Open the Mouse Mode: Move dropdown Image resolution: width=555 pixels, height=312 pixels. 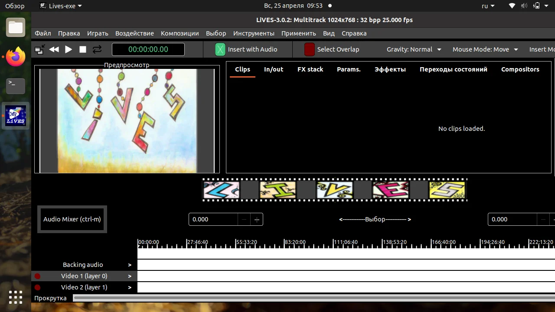[x=485, y=49]
